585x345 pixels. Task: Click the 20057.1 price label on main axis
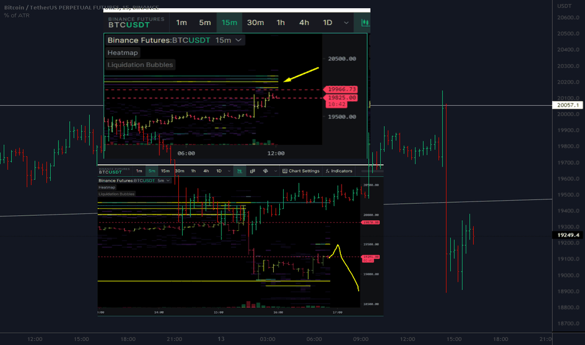click(x=567, y=105)
